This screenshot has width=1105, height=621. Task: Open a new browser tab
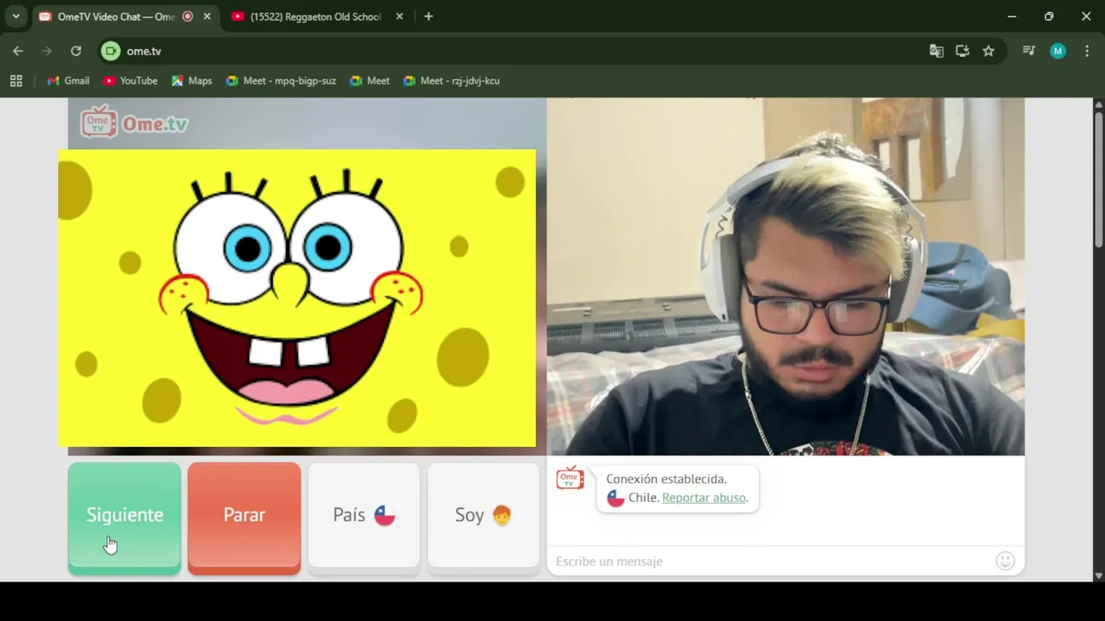[428, 16]
